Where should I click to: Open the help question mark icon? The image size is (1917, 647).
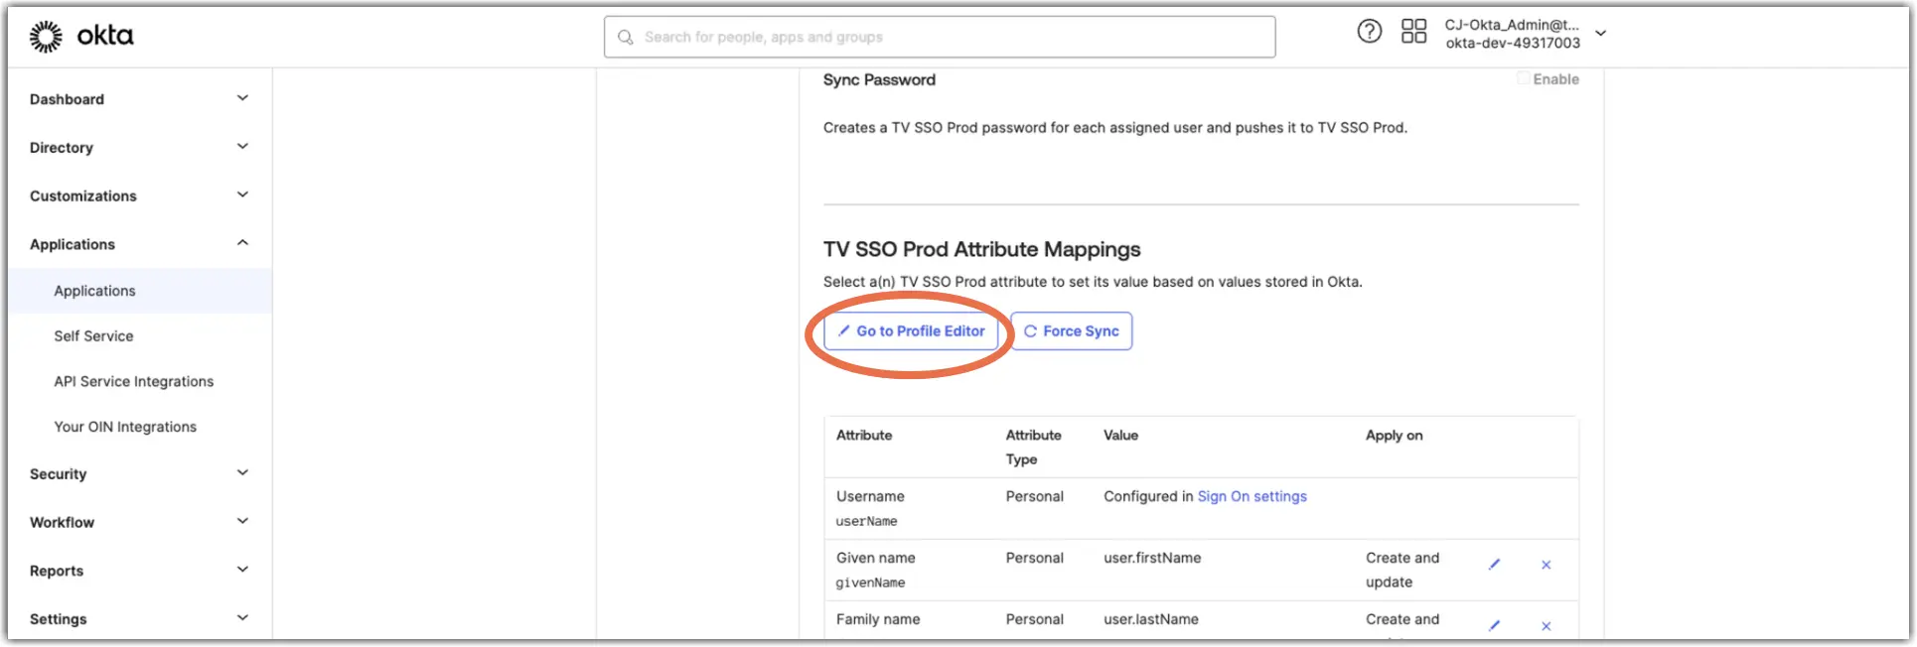[x=1369, y=32]
